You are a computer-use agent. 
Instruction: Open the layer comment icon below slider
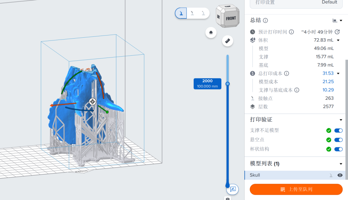233,189
